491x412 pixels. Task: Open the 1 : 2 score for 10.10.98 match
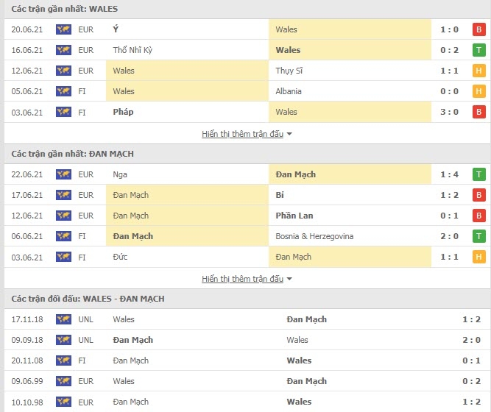coord(471,402)
